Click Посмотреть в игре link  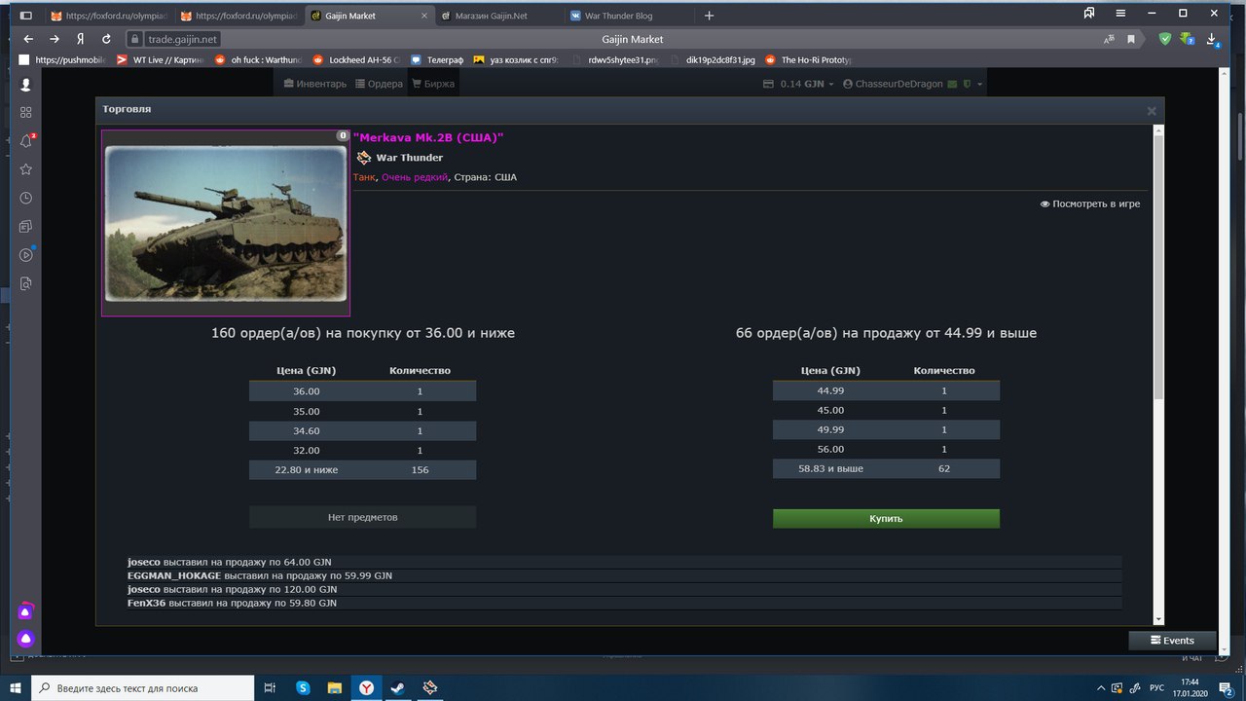tap(1090, 203)
